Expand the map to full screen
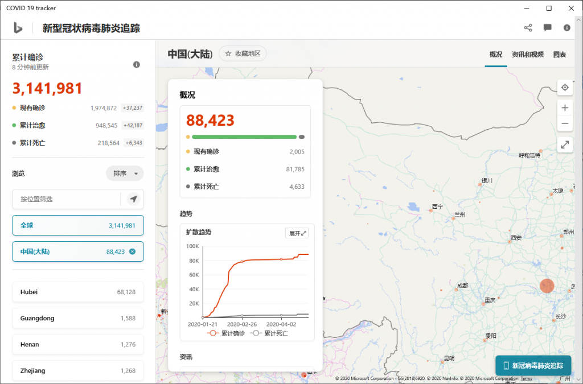The width and height of the screenshot is (583, 384). 565,144
